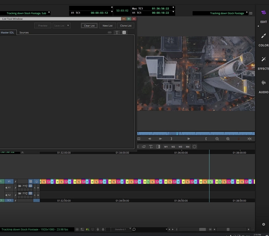Viewport: 269px width, 236px height.
Task: Zoom in with the plus magnifier icon
Action: tap(228, 139)
